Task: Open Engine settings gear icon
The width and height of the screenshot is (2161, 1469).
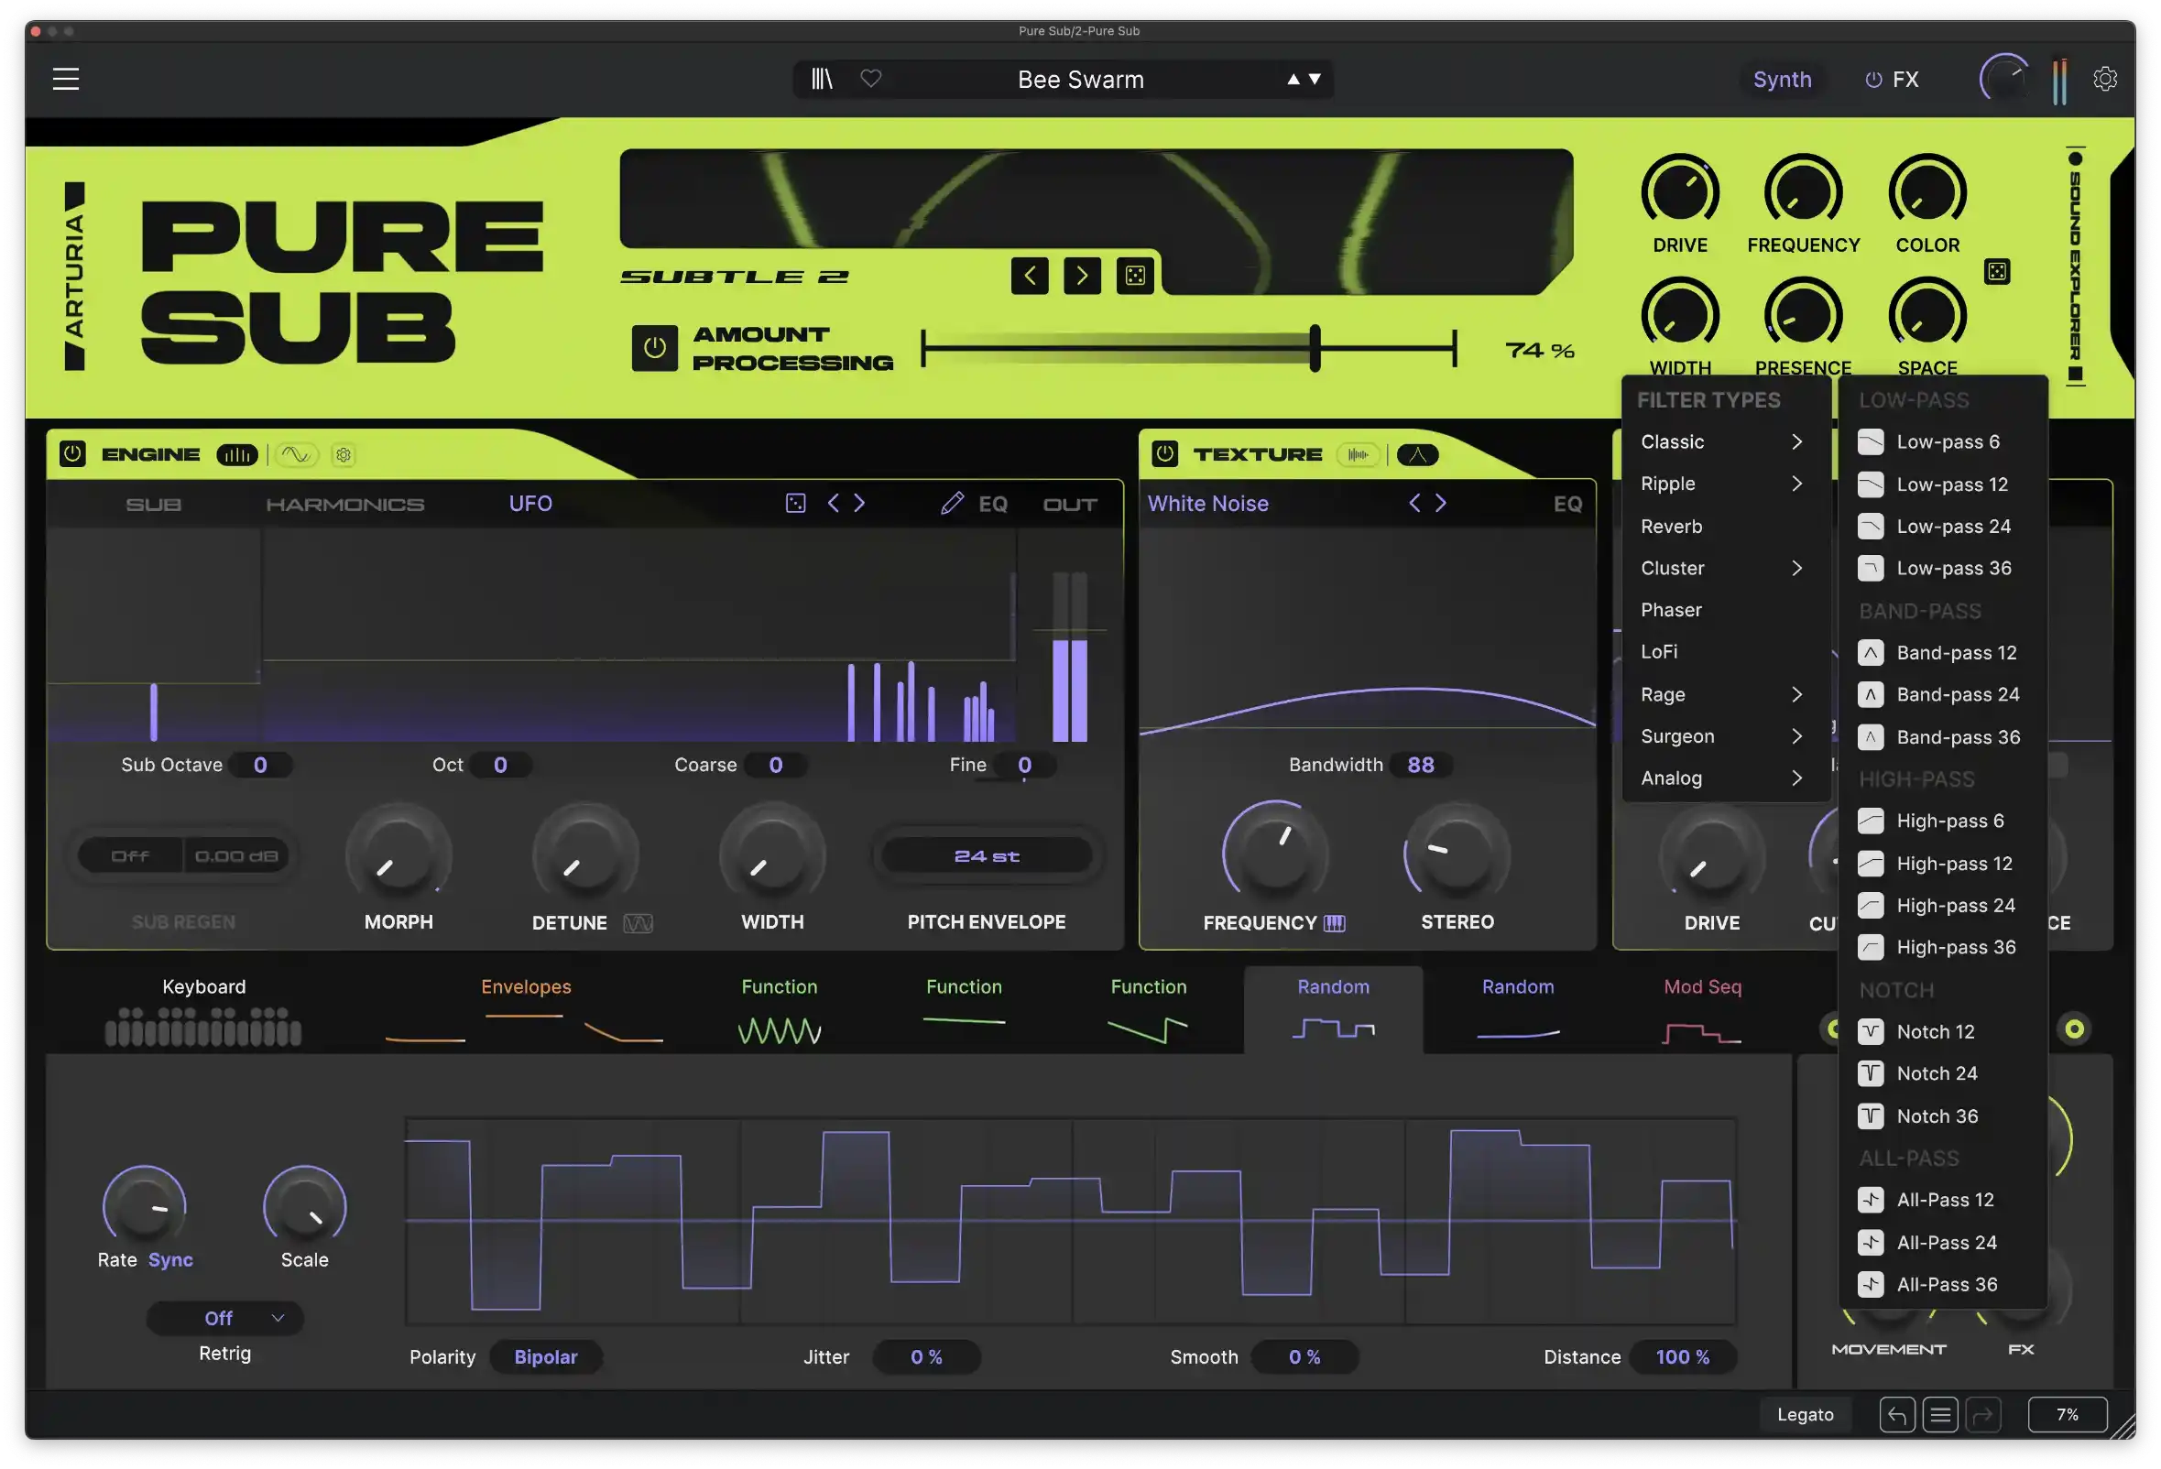Action: pyautogui.click(x=344, y=454)
